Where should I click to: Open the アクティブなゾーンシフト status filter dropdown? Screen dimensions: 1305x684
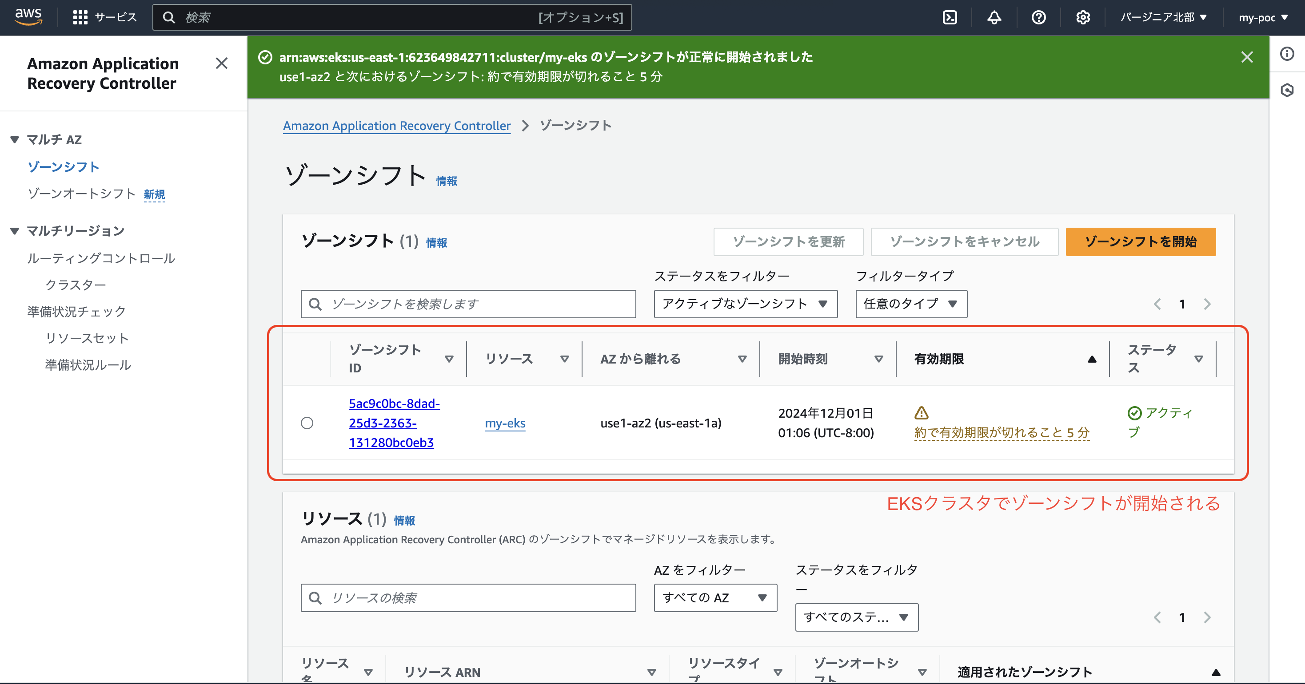pos(745,304)
